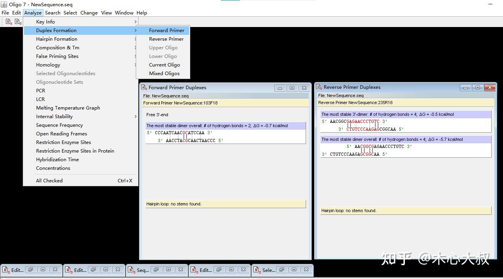Click Forward Primer NewSequence:103F18 header
Image resolution: width=503 pixels, height=279 pixels.
(225, 103)
